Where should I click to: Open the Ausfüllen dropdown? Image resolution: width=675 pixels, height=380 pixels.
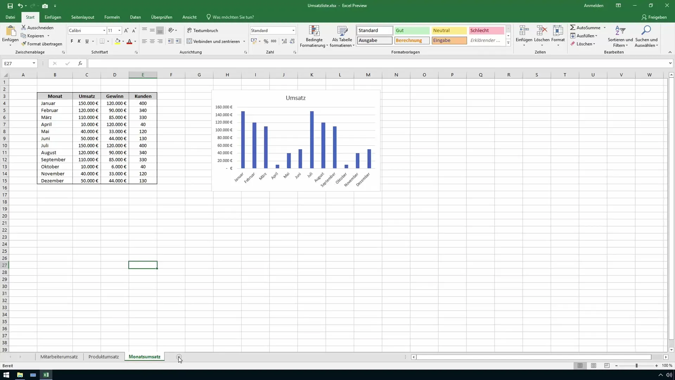coord(584,36)
